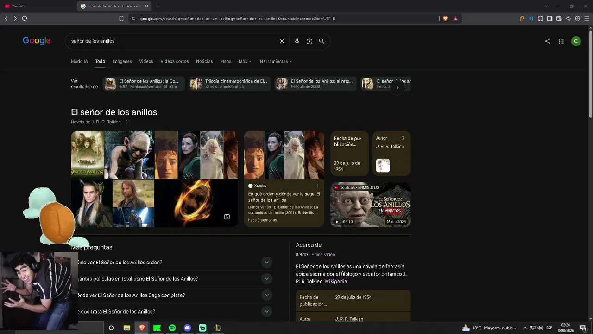Screen dimensions: 593x334
Task: Open the Google logo homepage link
Action: (x=37, y=41)
